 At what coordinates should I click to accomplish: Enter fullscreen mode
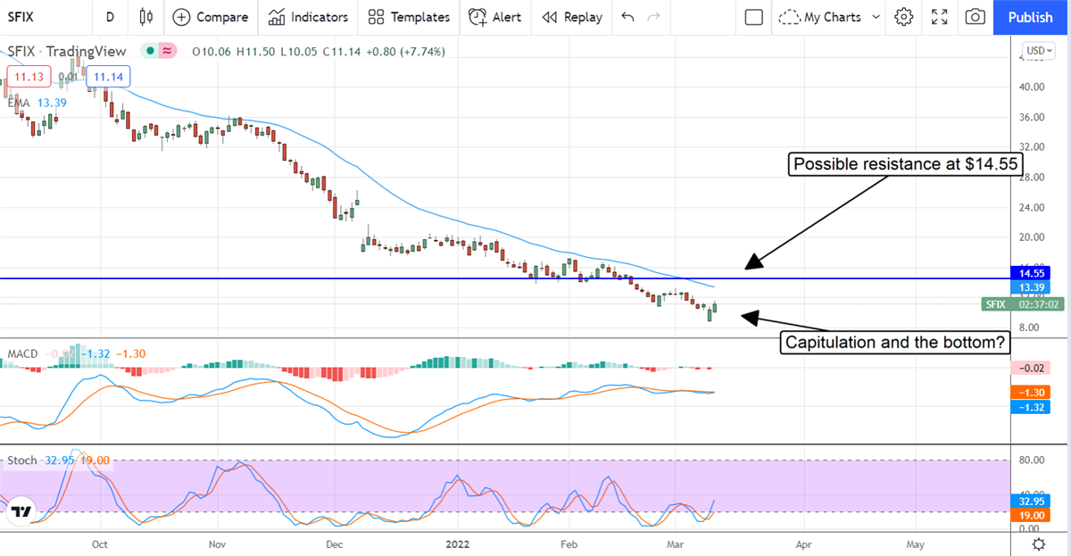940,17
